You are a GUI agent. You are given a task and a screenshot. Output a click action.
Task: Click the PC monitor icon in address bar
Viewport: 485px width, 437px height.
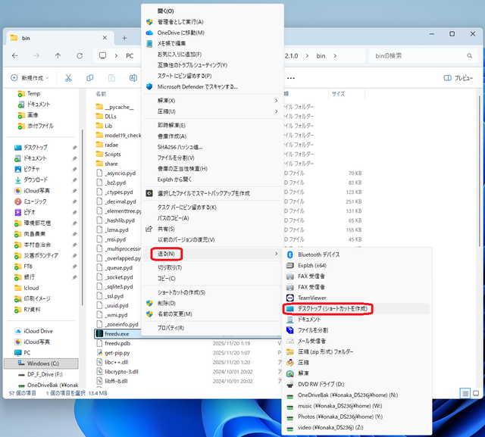(x=102, y=55)
